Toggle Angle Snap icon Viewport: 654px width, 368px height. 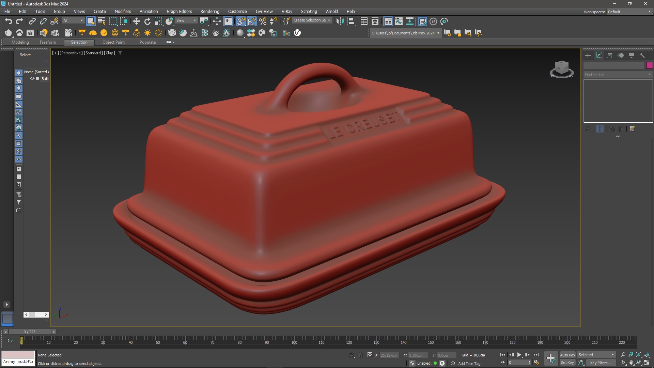[252, 21]
